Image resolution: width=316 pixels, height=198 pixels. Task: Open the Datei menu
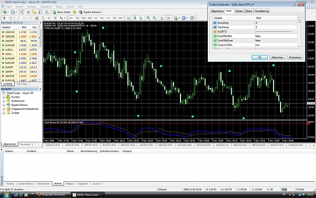pos(9,7)
